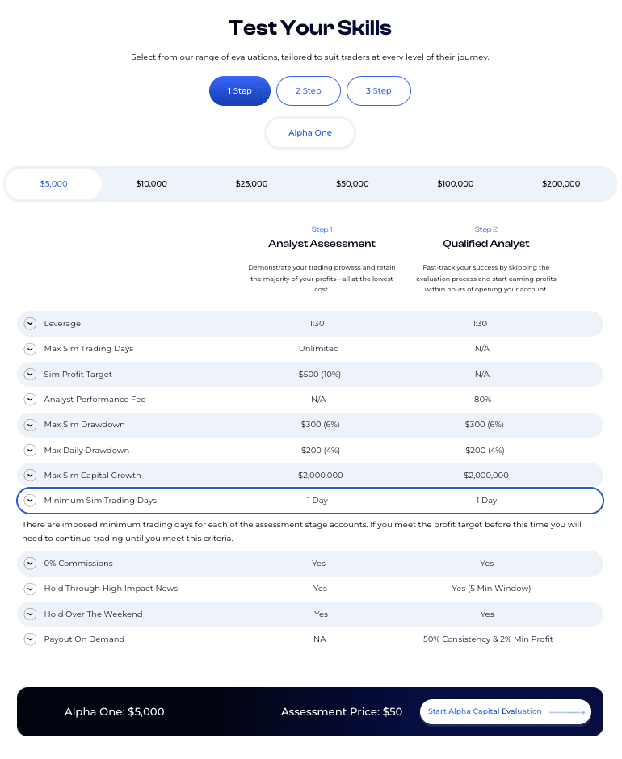Viewport: 622px width, 759px height.
Task: Click the Payout On Demand label
Action: (84, 639)
